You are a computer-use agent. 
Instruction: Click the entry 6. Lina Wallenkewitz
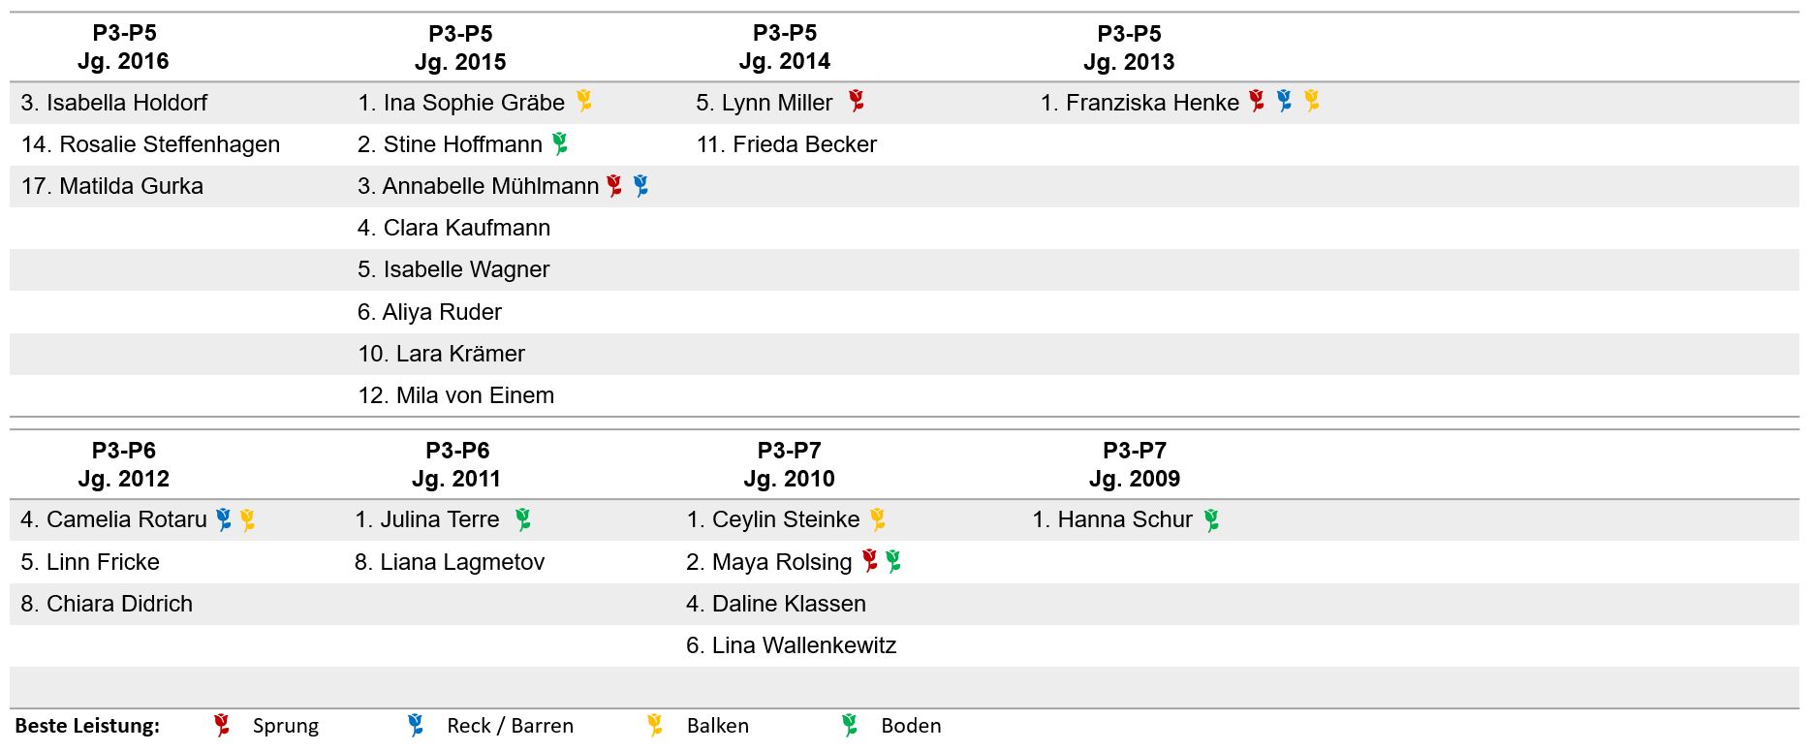pyautogui.click(x=792, y=645)
